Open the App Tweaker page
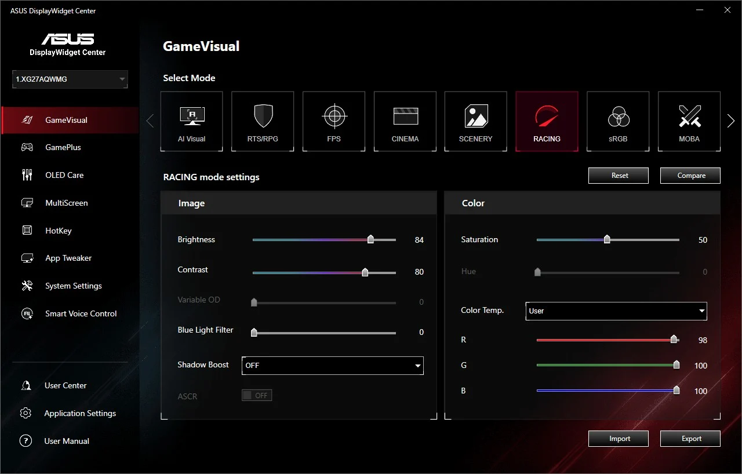 [68, 258]
